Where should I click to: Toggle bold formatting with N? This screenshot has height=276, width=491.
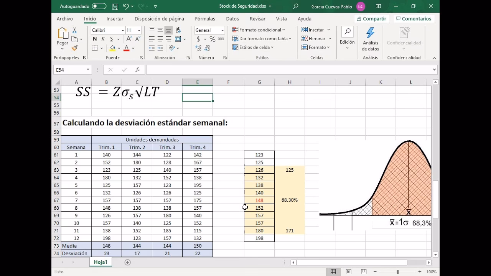(94, 39)
